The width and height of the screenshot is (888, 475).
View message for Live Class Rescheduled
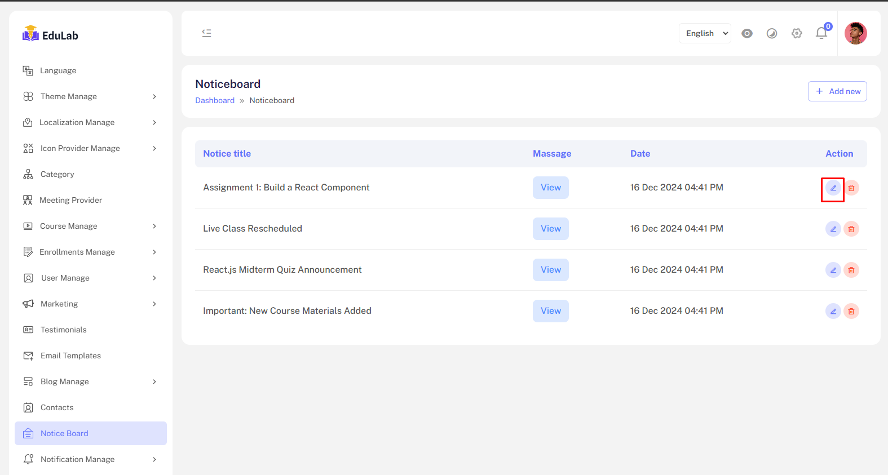tap(550, 229)
